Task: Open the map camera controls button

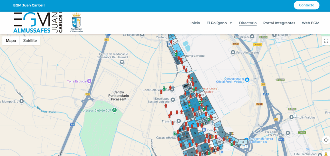Action: point(326,140)
